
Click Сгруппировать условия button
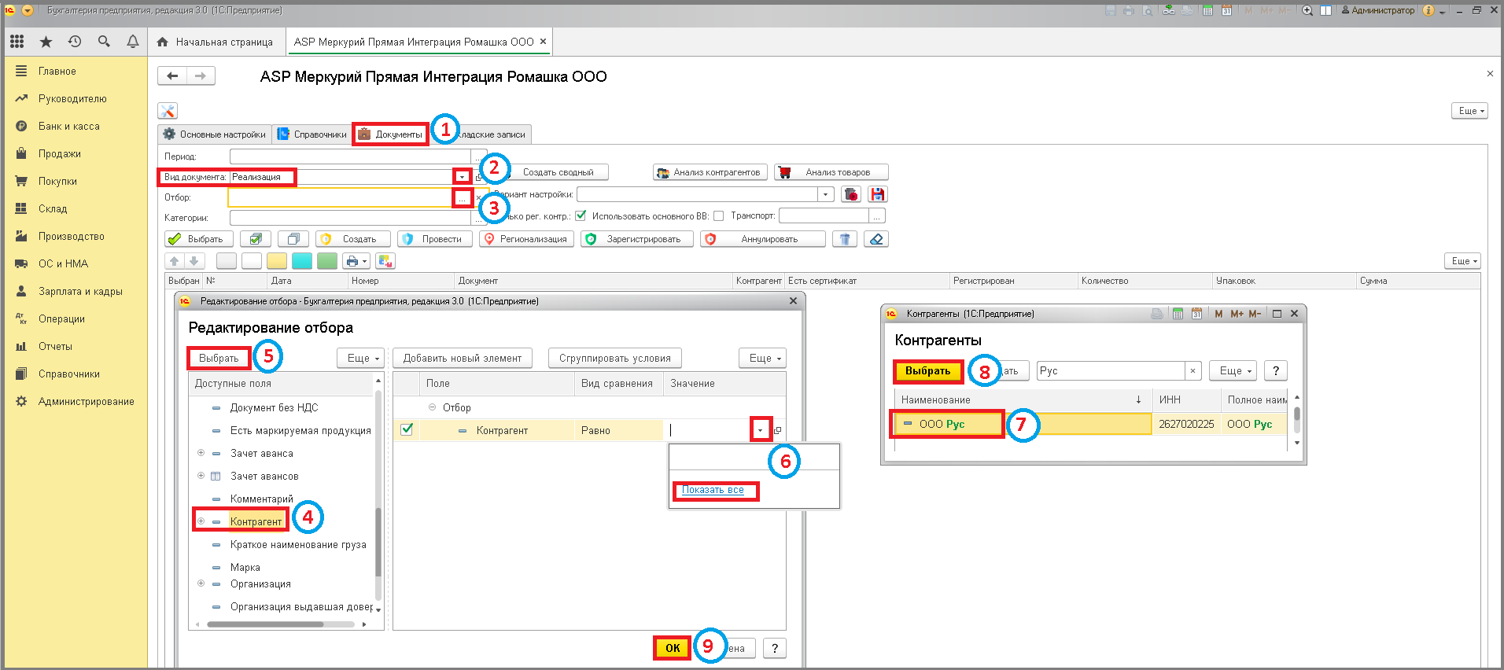[615, 358]
